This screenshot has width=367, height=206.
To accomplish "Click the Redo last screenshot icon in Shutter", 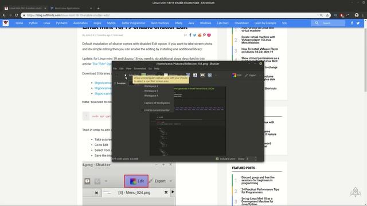I will pyautogui.click(x=116, y=75).
